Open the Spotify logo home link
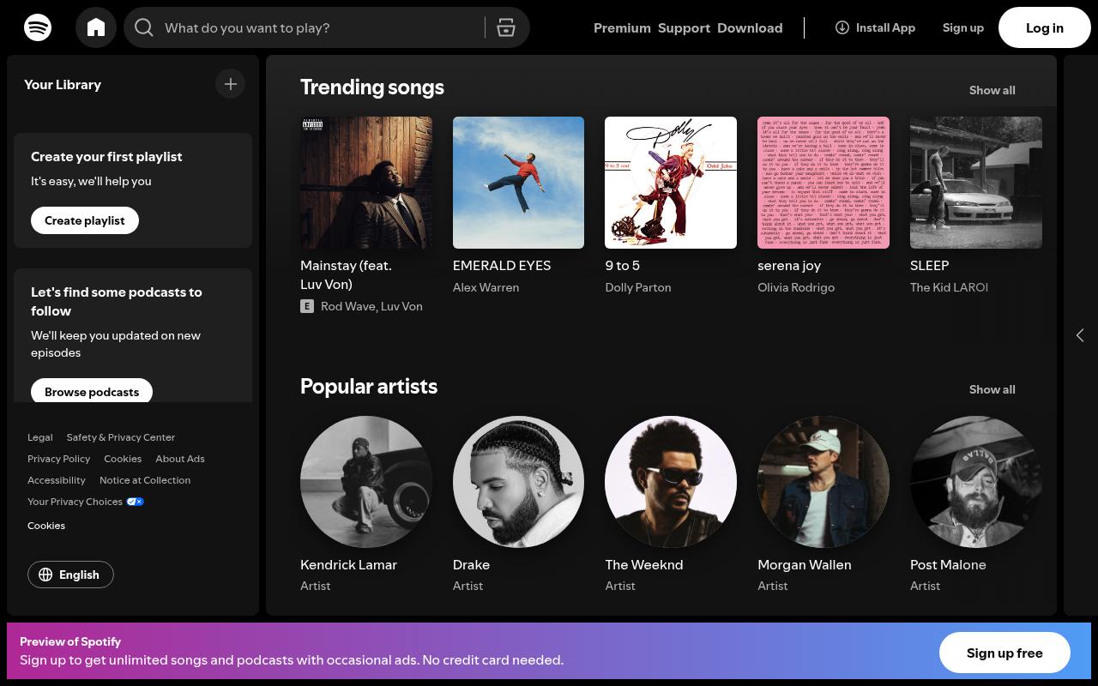1098x686 pixels. 38,27
